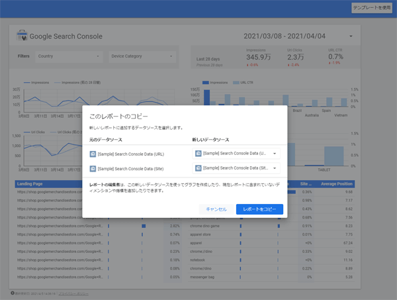
Task: Click the landing page CTR value 2.82%
Action: (x=175, y=226)
